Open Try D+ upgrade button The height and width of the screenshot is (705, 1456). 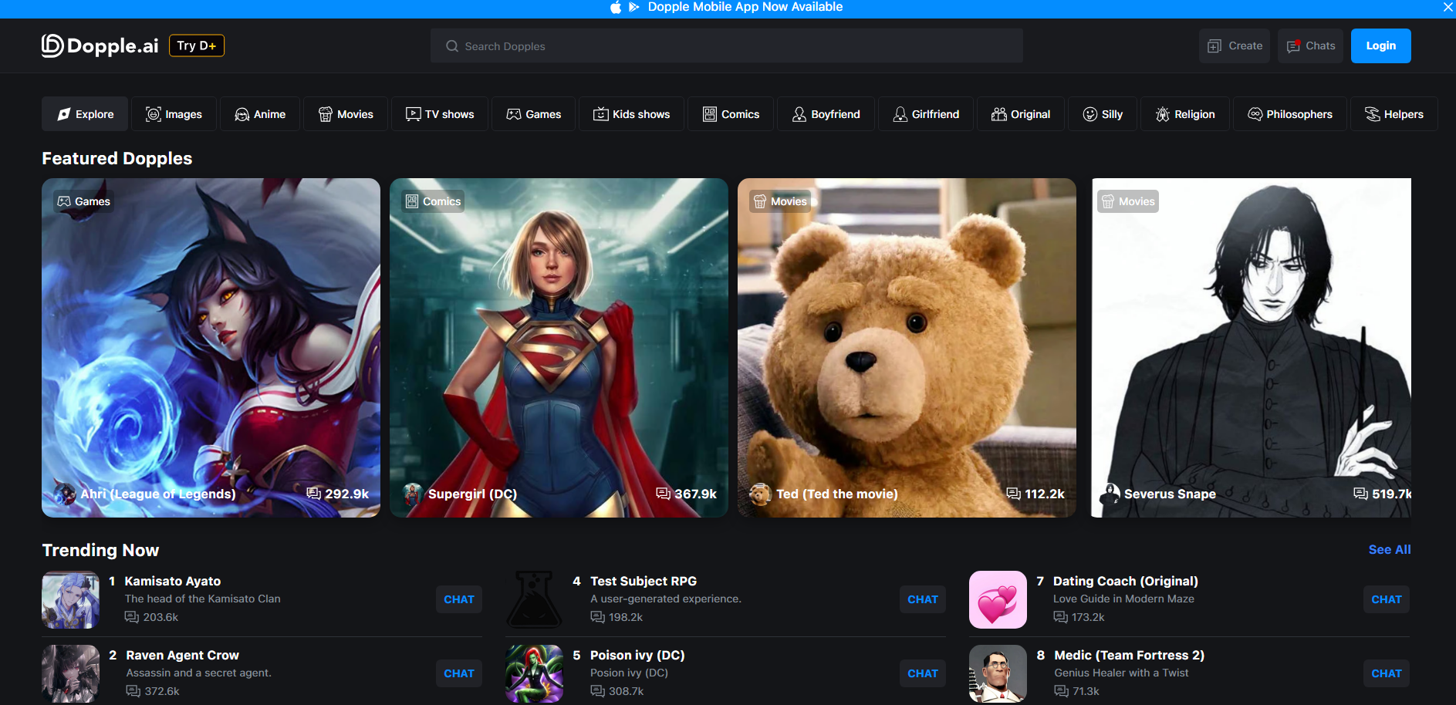196,45
